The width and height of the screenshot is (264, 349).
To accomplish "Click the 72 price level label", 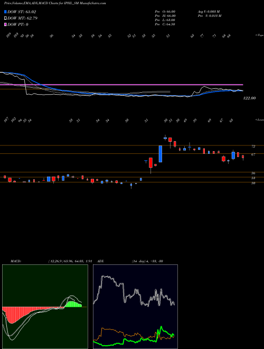I will point(253,146).
